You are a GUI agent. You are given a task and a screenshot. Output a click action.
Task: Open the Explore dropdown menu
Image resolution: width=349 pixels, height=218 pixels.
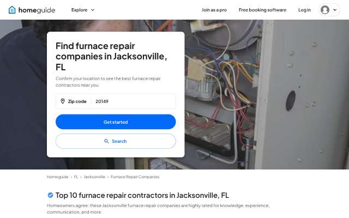(83, 10)
